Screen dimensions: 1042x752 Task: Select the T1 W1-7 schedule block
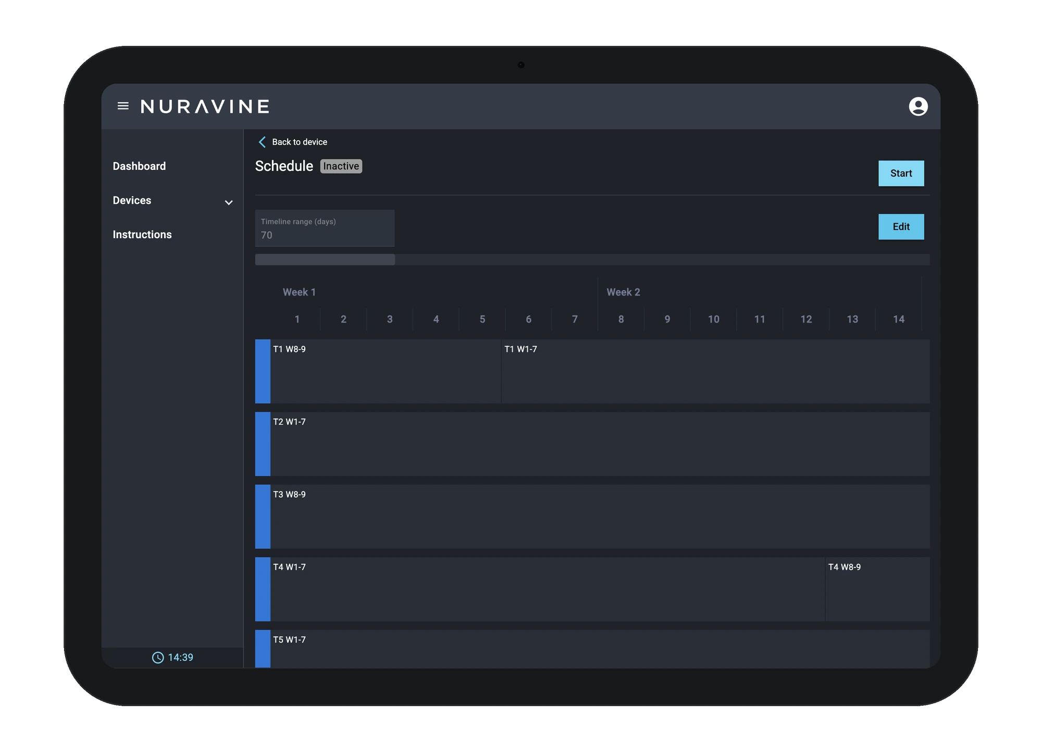tap(715, 372)
